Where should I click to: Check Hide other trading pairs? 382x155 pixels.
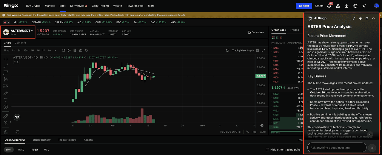[x=267, y=150]
